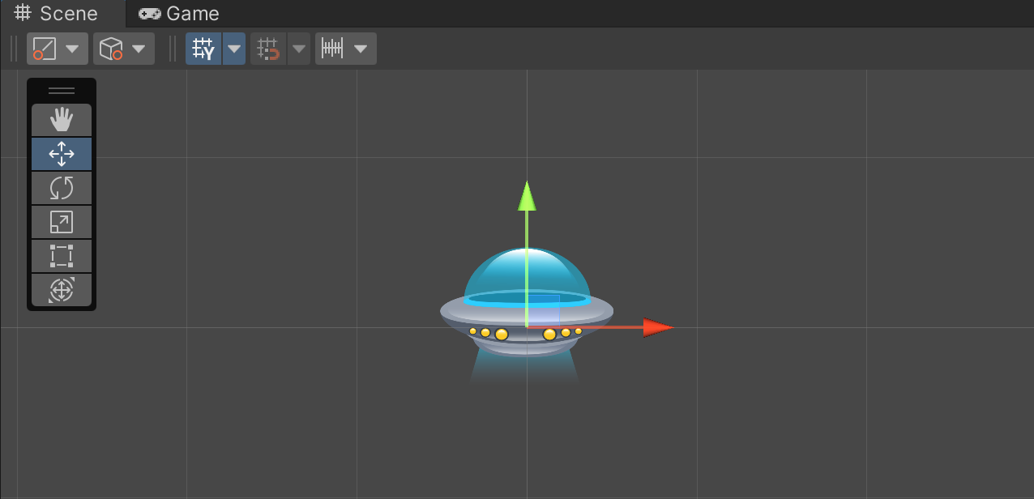Select the Rect tool
Image resolution: width=1034 pixels, height=499 pixels.
click(62, 256)
